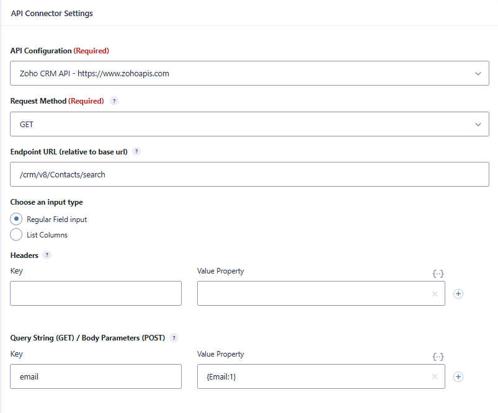Clear the Headers Value Property with the X
The width and height of the screenshot is (498, 413).
pos(434,293)
